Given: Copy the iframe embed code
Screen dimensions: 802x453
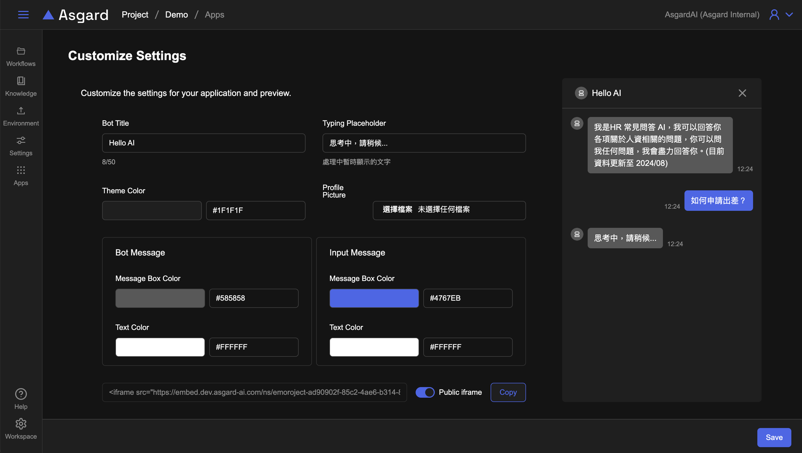Looking at the screenshot, I should click(x=508, y=392).
